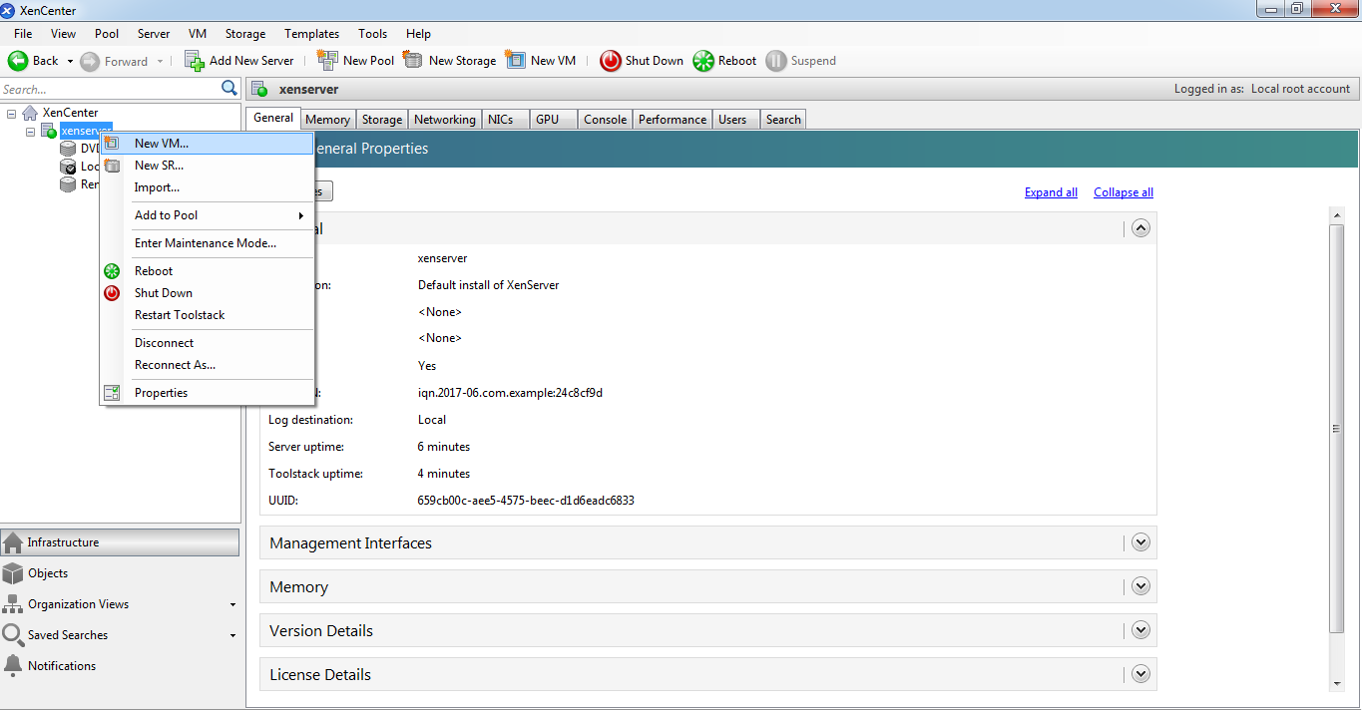
Task: Click the Saved Searches magnifier icon
Action: tap(13, 635)
